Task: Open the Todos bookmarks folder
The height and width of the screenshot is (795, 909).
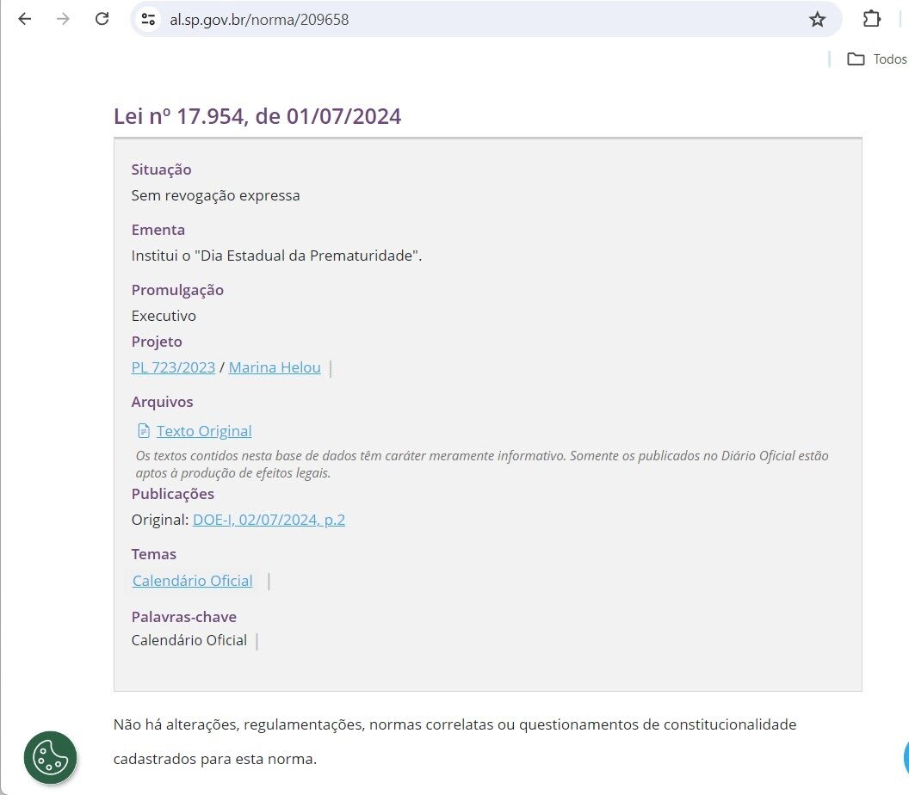Action: point(877,59)
